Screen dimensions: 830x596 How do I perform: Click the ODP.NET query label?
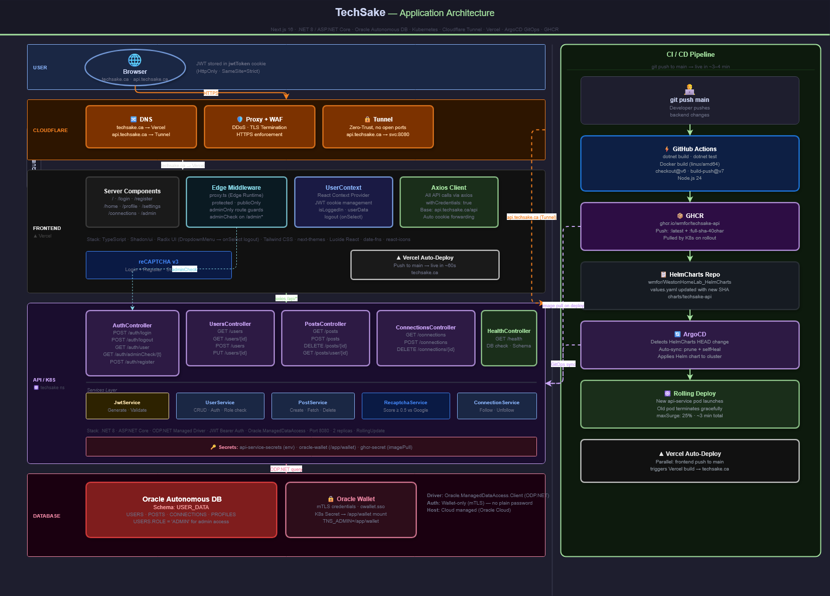coord(286,469)
